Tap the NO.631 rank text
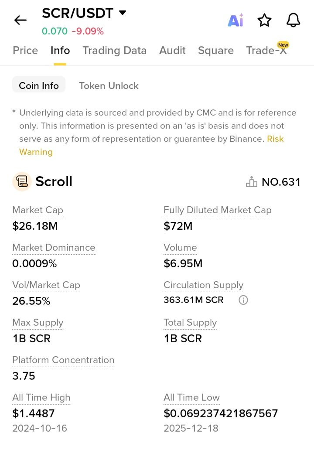Screen dimensions: 314x450 point(281,182)
